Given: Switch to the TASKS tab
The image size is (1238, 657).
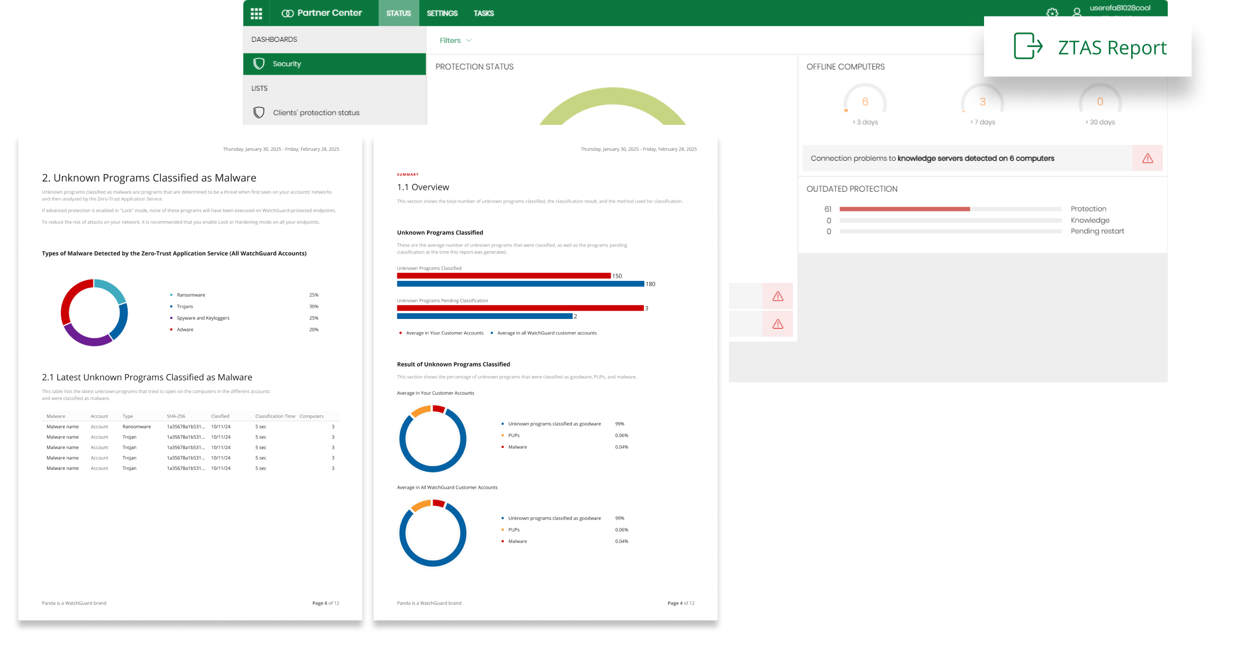Looking at the screenshot, I should point(483,13).
